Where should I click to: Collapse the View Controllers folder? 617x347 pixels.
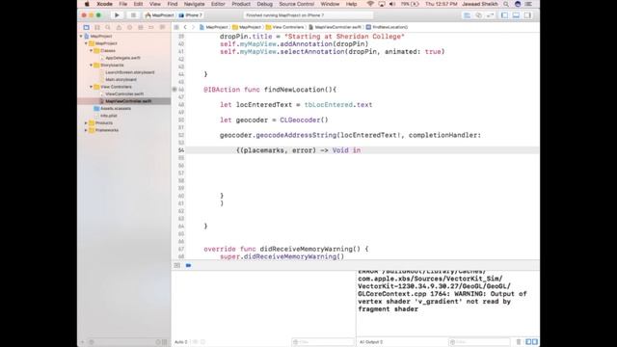92,87
